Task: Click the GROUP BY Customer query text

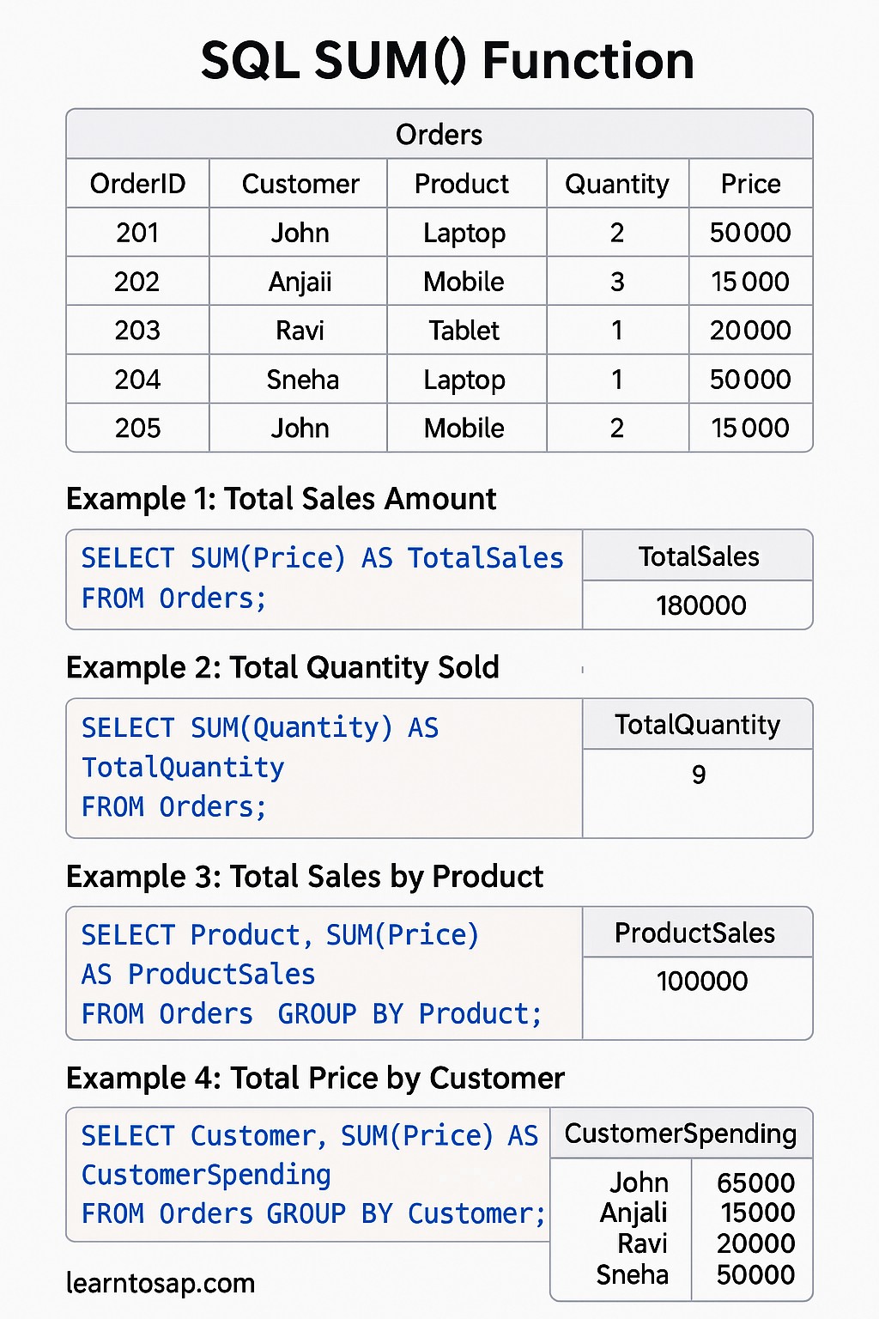Action: tap(406, 1213)
